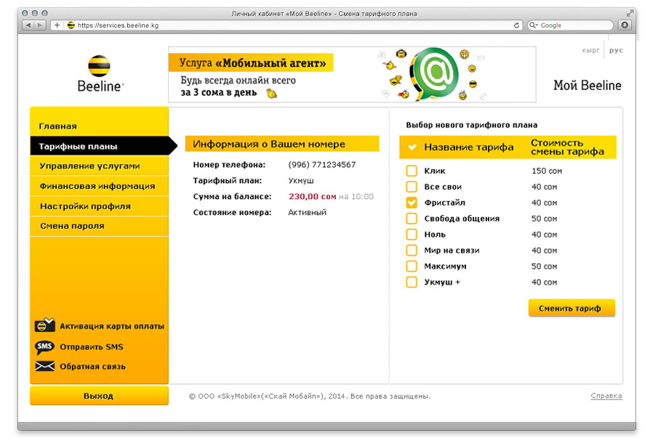Click the Свобода общения tariff name
Screen dimensions: 650x443
[x=462, y=218]
